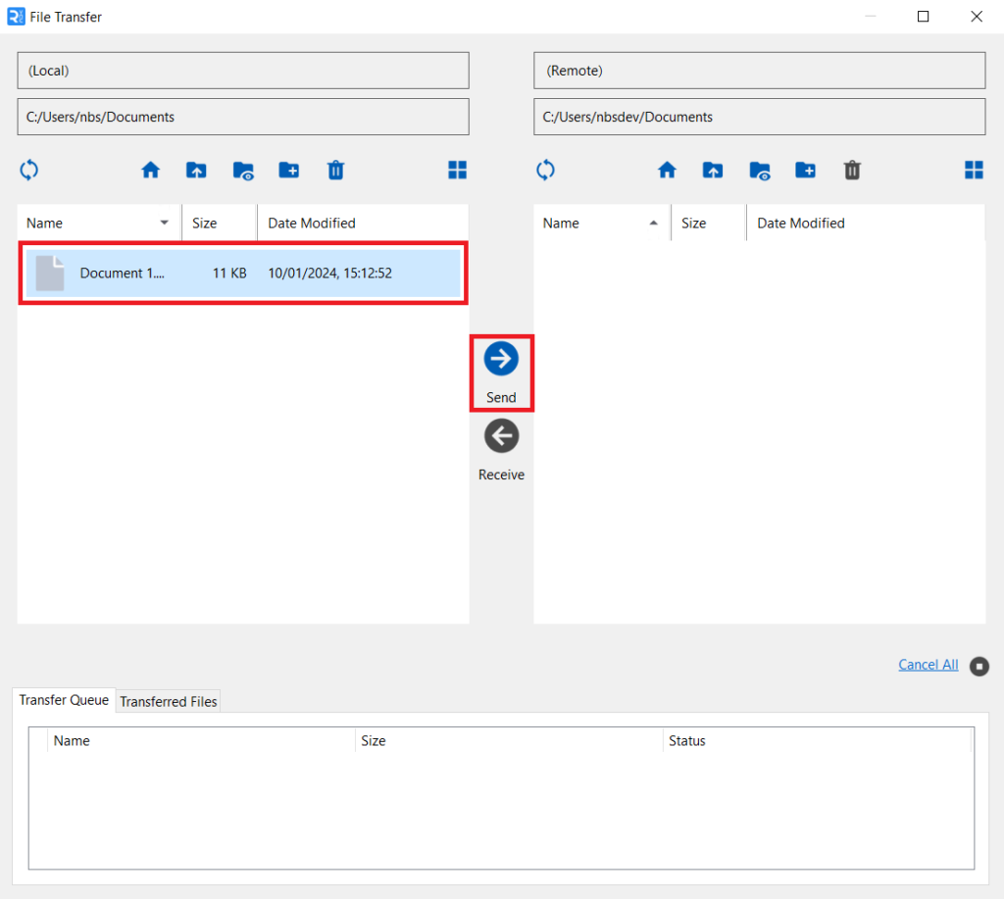This screenshot has width=1004, height=899.
Task: Sort remote files by Name column arrow
Action: click(x=653, y=224)
